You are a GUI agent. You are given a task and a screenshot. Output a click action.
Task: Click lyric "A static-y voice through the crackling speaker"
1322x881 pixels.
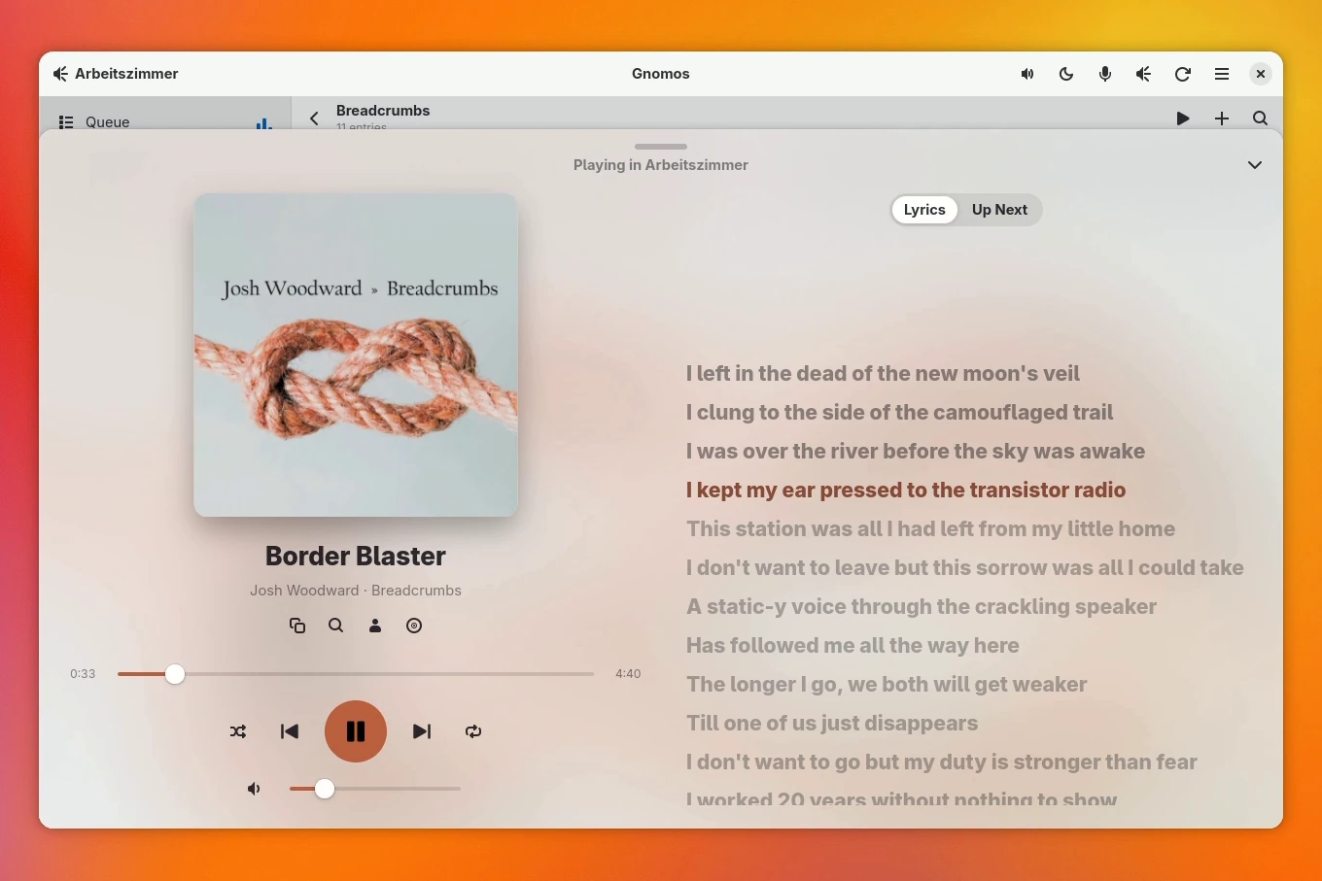(x=922, y=606)
